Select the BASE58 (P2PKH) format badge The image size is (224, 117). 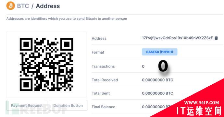click(160, 52)
